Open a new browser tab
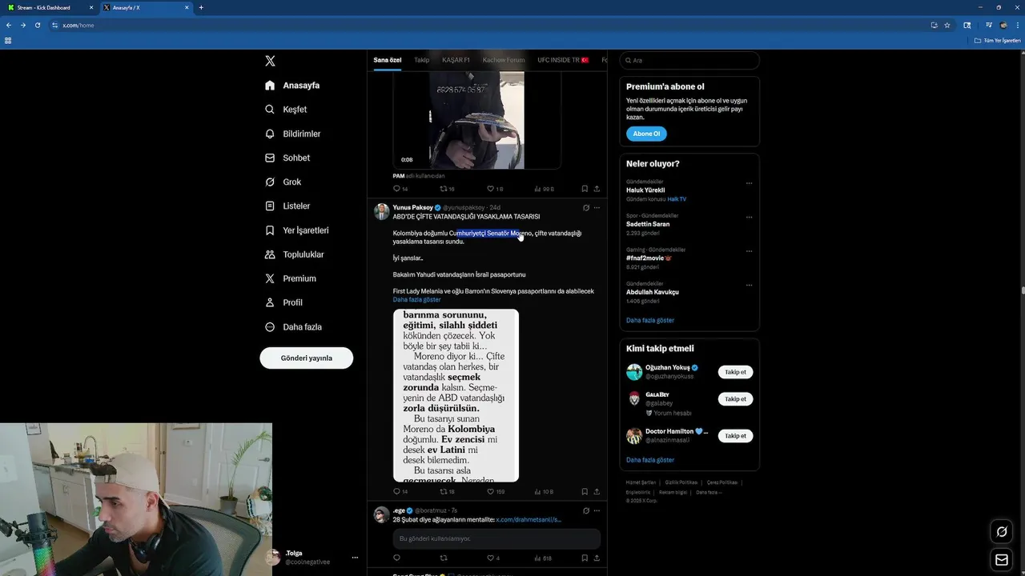1025x576 pixels. pos(201,7)
